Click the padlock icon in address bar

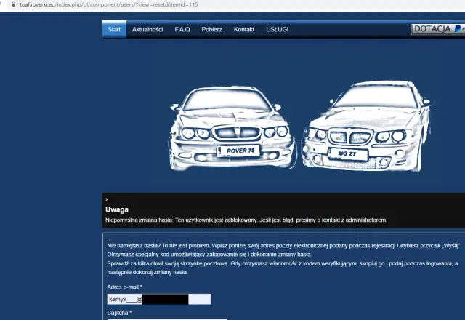coord(4,4)
